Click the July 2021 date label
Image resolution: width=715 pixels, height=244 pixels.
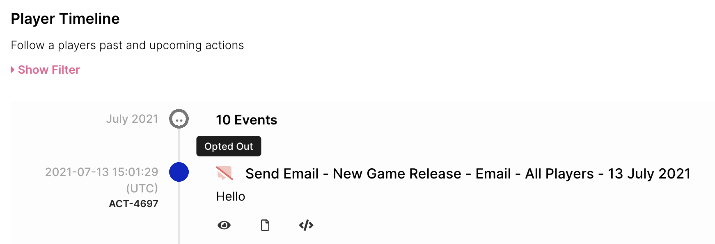[x=132, y=119]
